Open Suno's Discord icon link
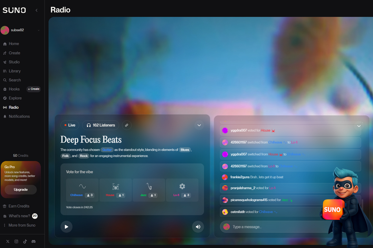Image resolution: width=373 pixels, height=248 pixels. click(34, 242)
